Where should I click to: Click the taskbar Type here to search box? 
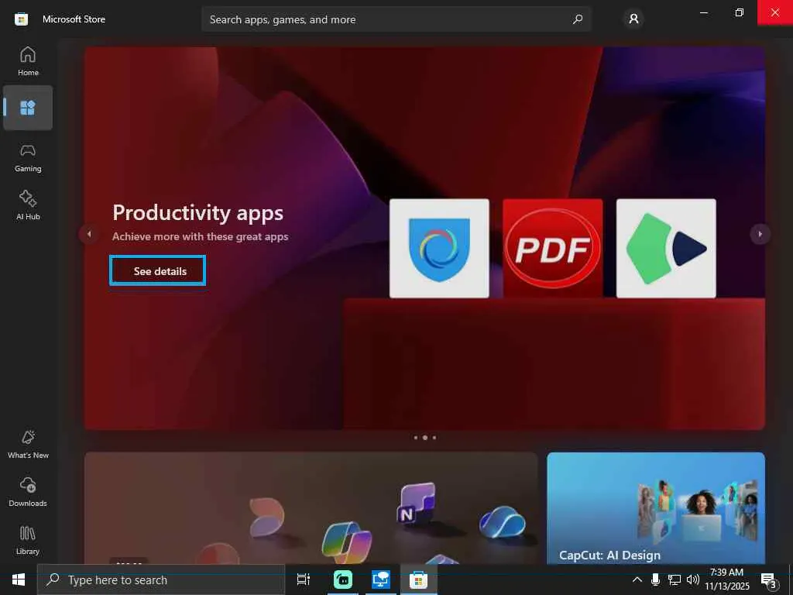click(x=161, y=580)
